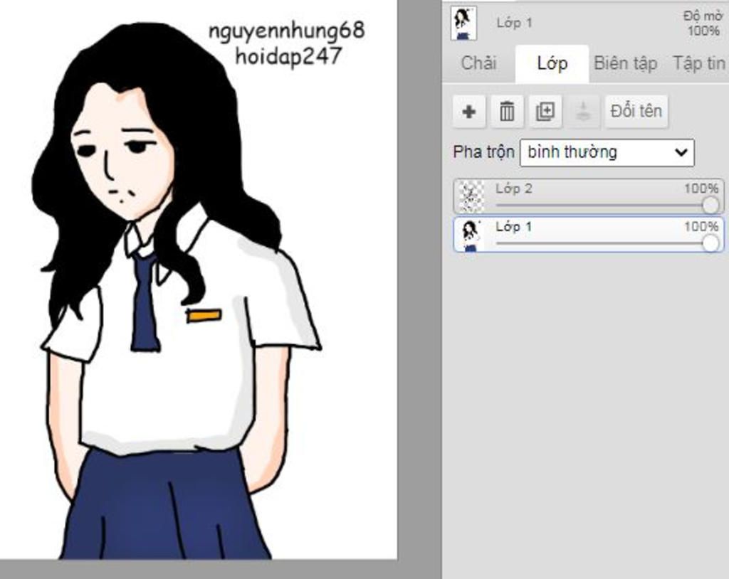Click the Độ mờ 100% opacity label

(703, 23)
